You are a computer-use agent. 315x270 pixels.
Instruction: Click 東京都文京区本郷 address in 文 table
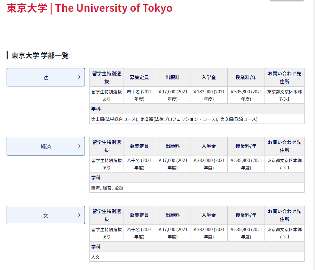[x=284, y=233]
